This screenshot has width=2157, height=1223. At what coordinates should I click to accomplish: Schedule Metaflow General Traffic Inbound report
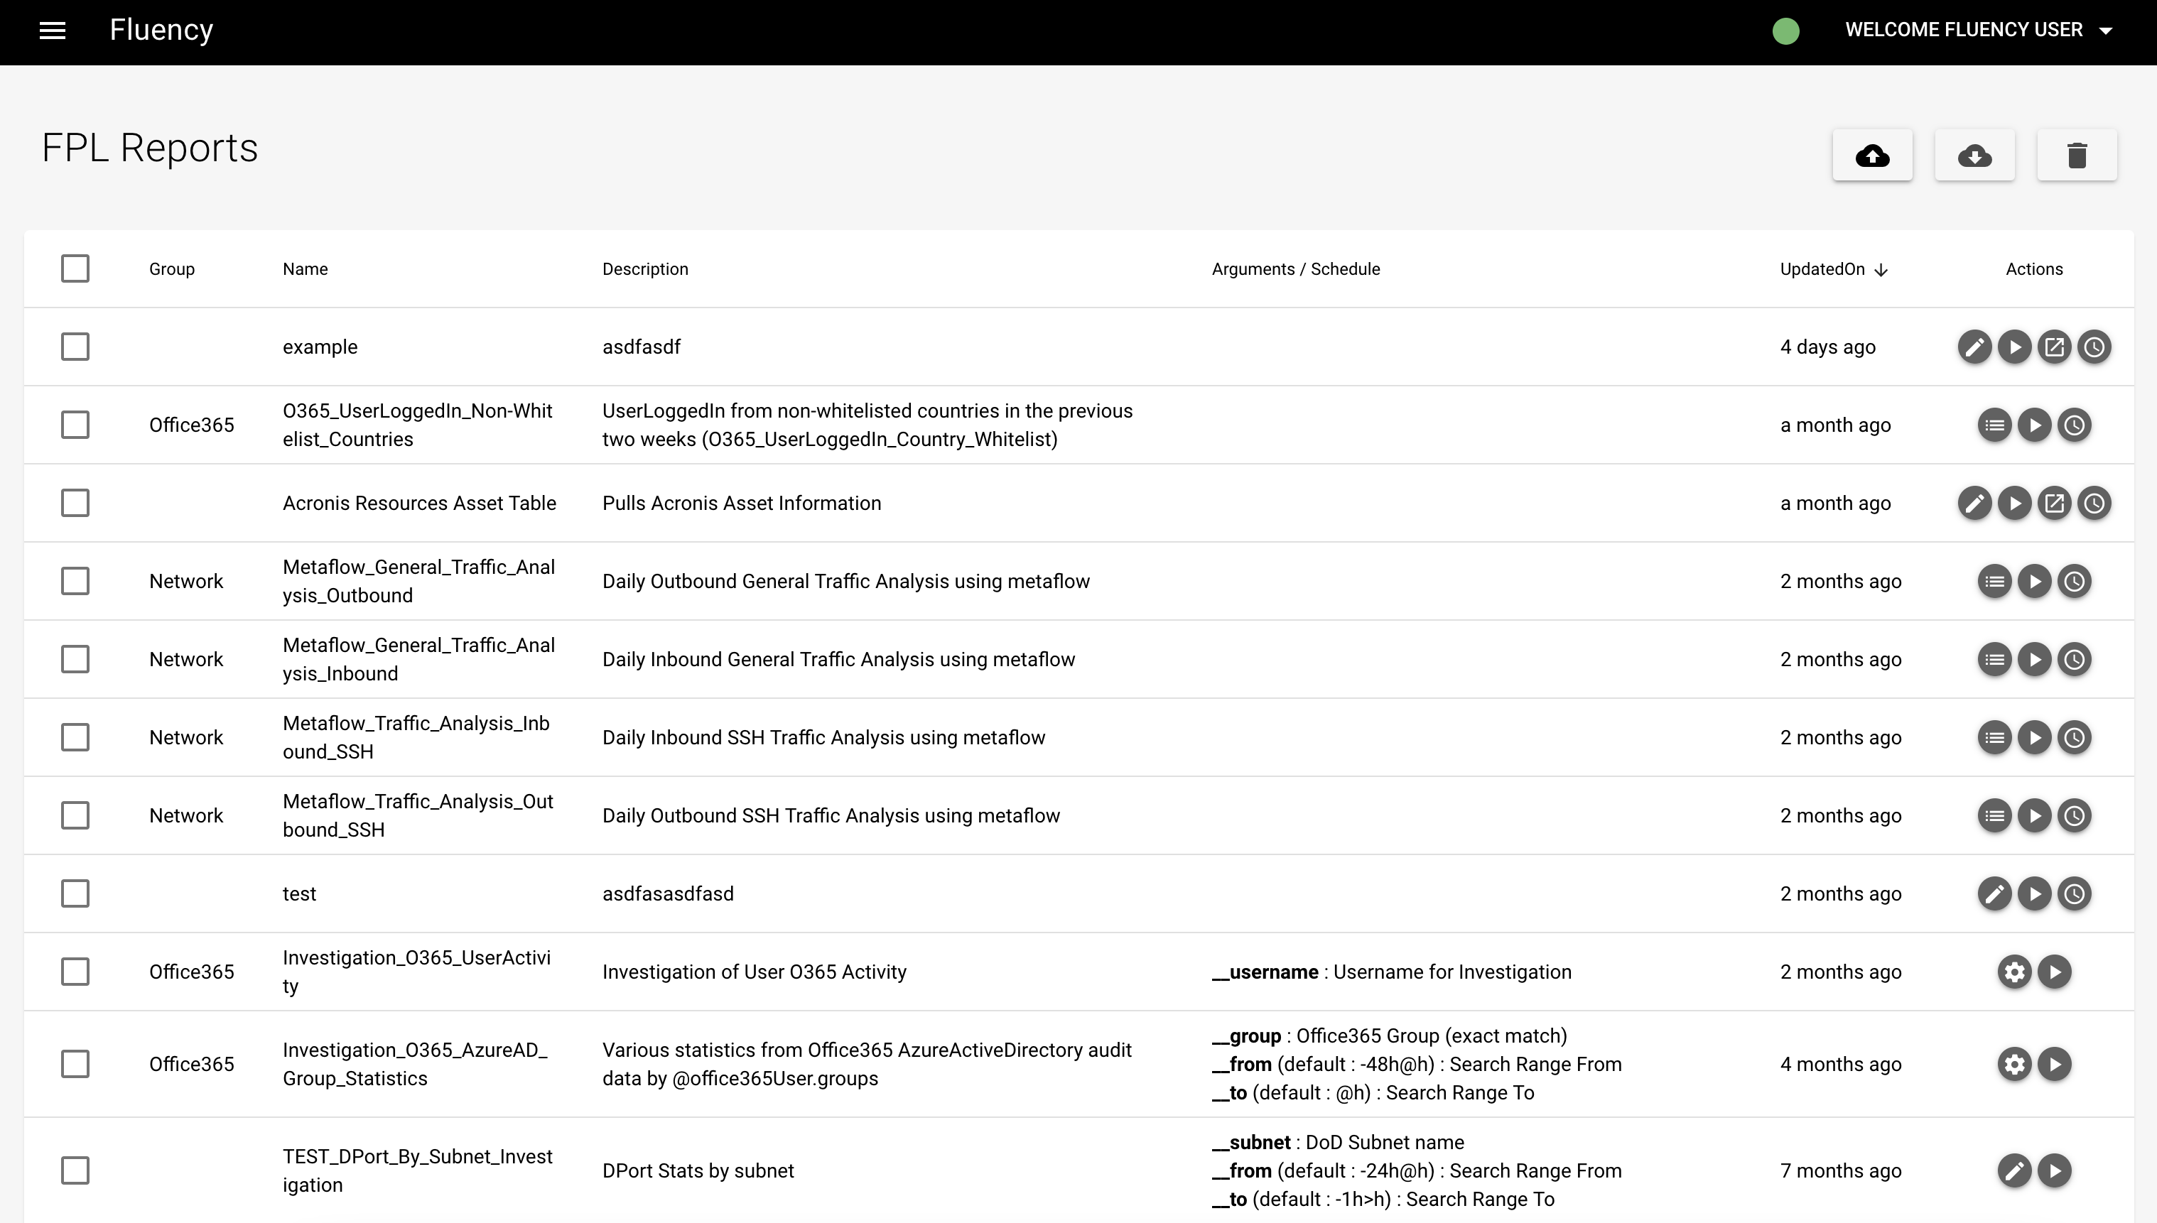click(2074, 659)
